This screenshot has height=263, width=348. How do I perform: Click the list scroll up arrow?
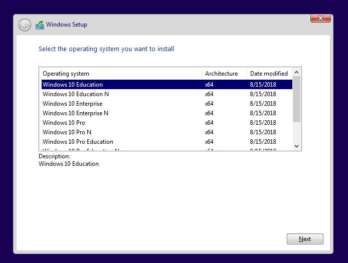296,72
